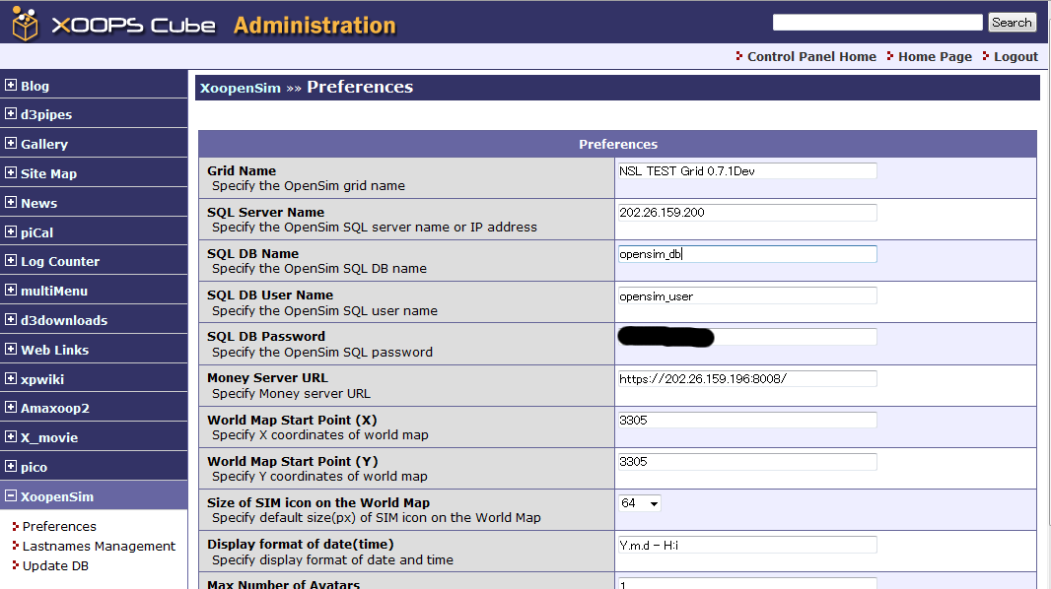Open SIM icon size dropdown
Image resolution: width=1051 pixels, height=589 pixels.
coord(640,503)
